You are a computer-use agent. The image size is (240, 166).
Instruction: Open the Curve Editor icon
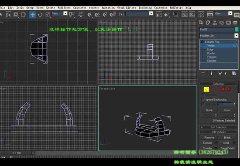pos(184,15)
